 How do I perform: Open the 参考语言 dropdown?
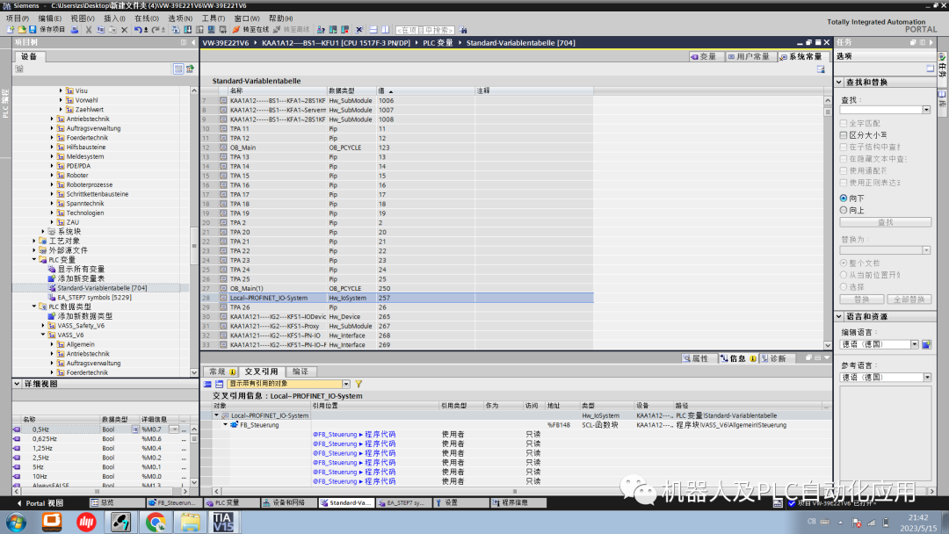coord(927,378)
